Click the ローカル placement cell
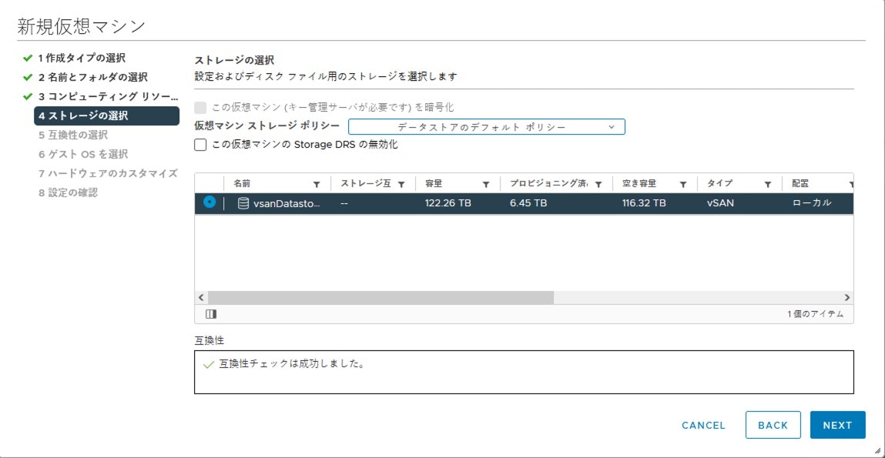 (812, 203)
